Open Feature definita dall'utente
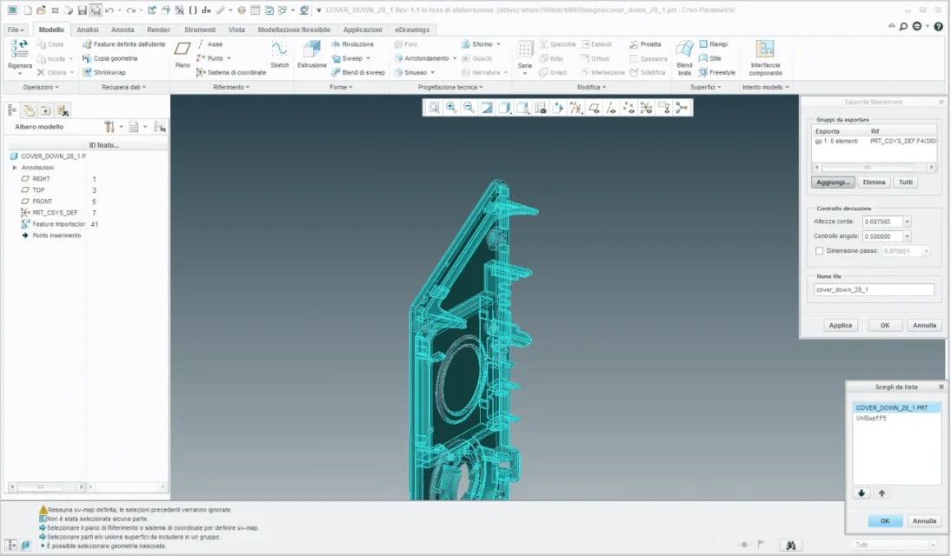 tap(123, 44)
